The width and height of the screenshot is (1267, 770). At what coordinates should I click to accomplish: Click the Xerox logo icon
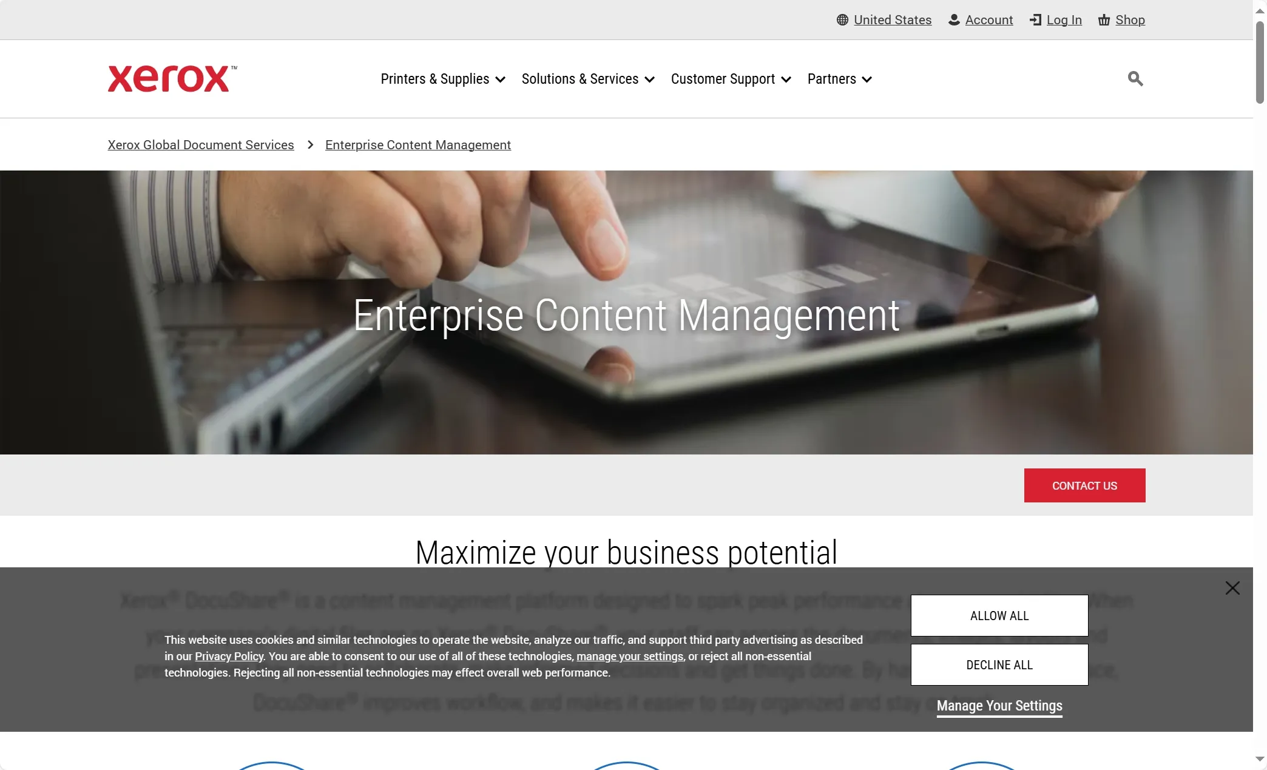tap(172, 79)
